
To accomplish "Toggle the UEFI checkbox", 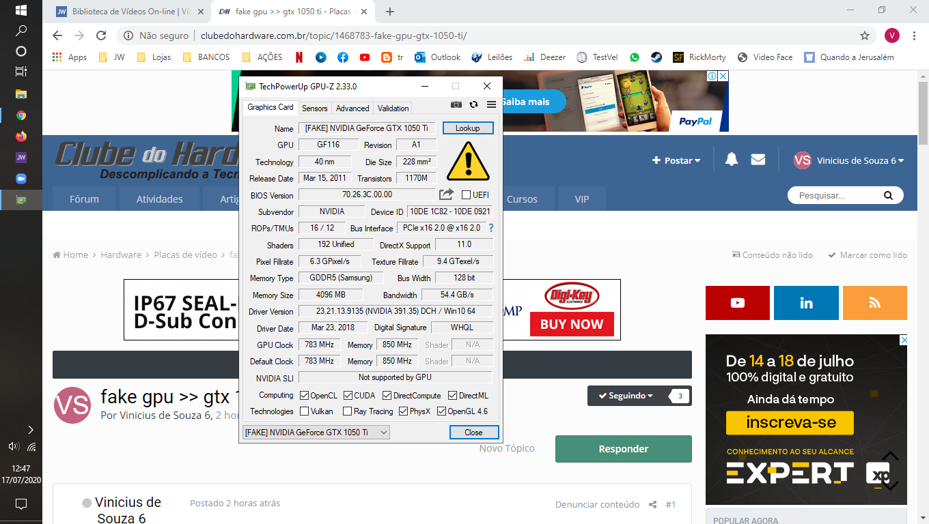I will coord(467,195).
